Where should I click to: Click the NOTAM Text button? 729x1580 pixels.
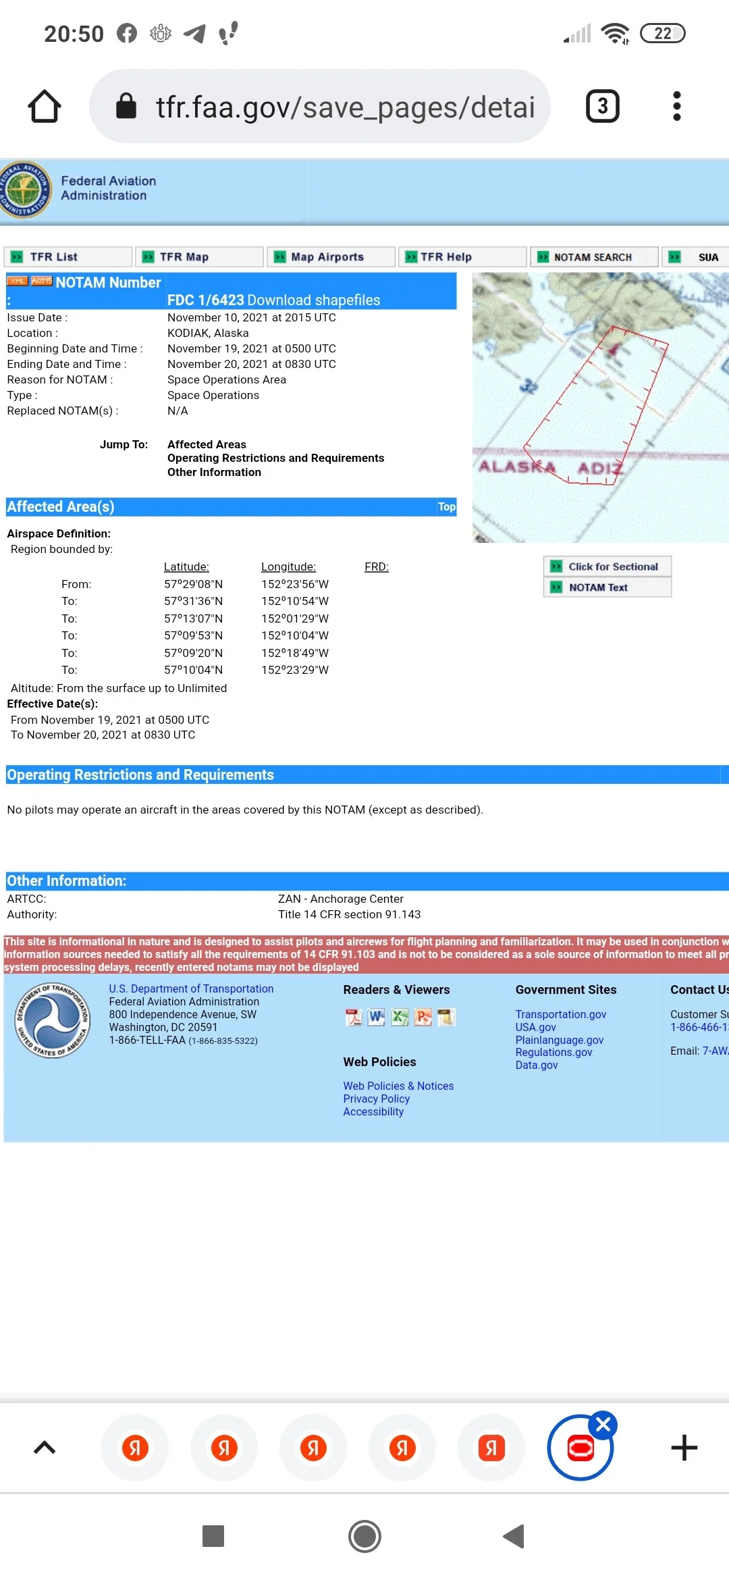click(x=607, y=587)
